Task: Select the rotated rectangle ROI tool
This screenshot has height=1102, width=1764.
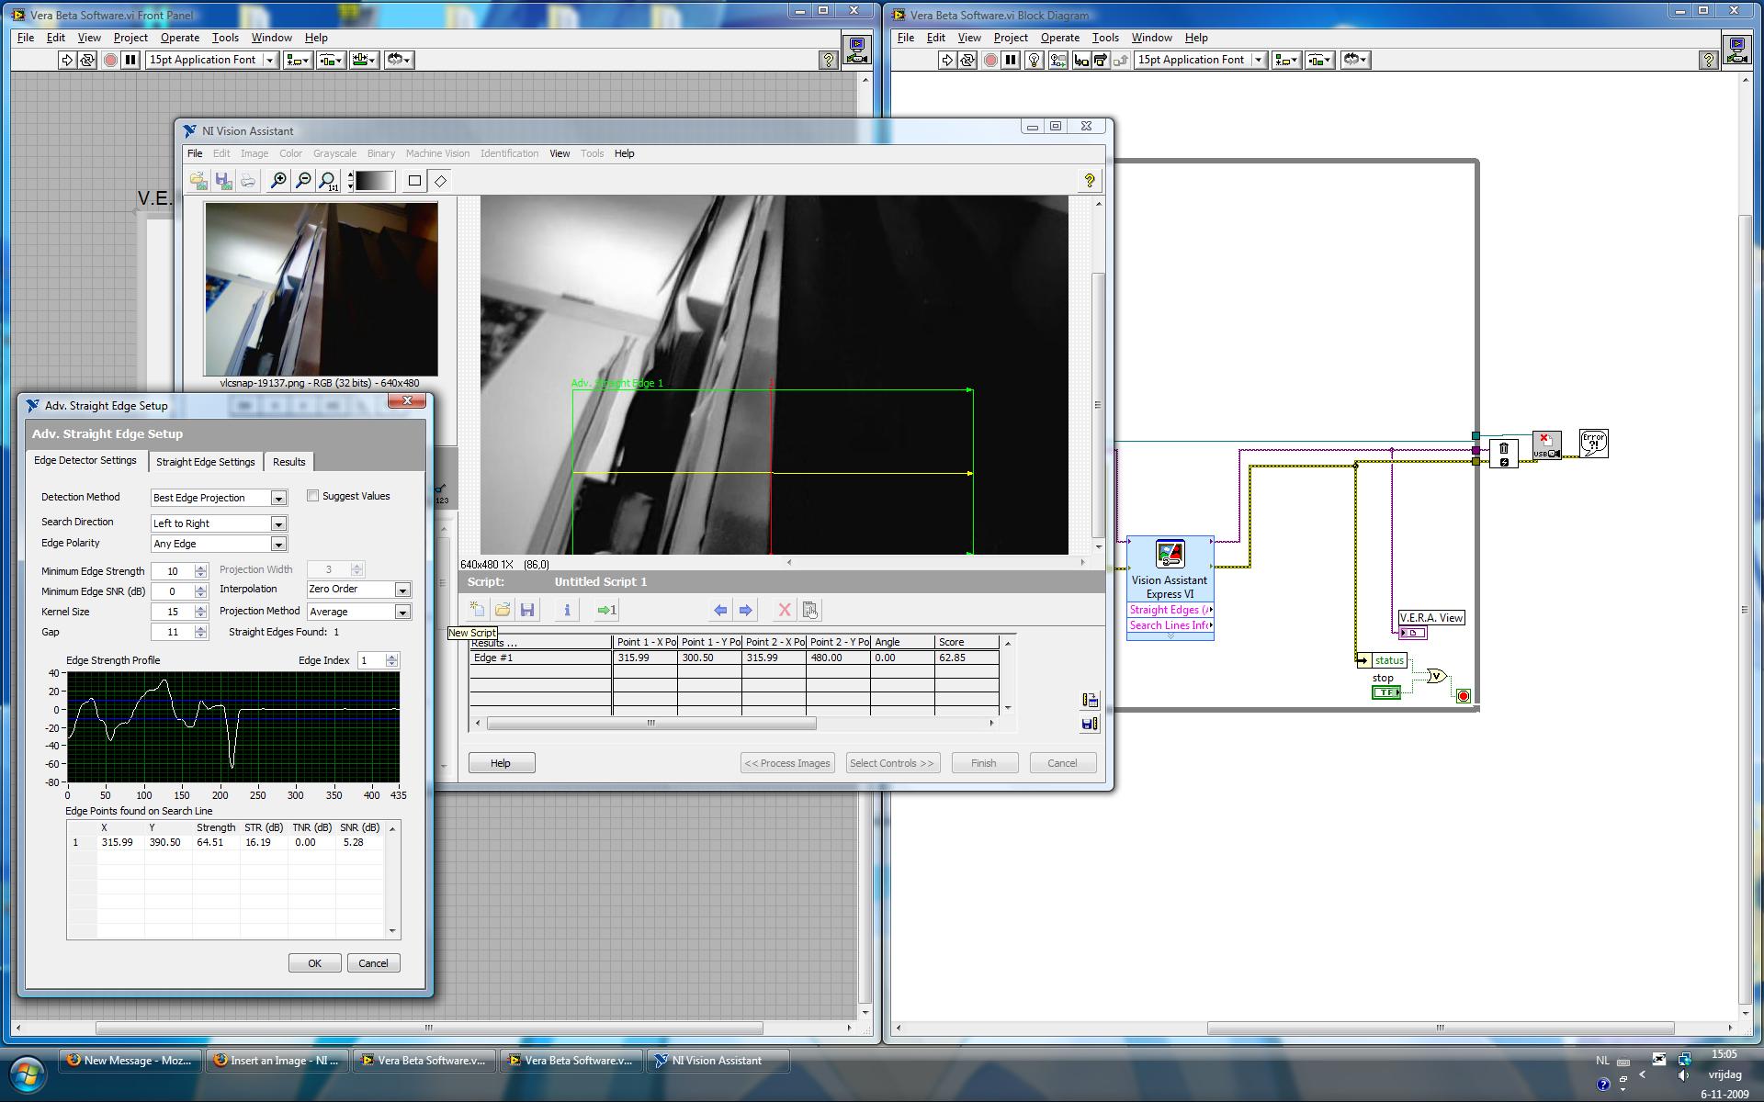Action: (440, 181)
